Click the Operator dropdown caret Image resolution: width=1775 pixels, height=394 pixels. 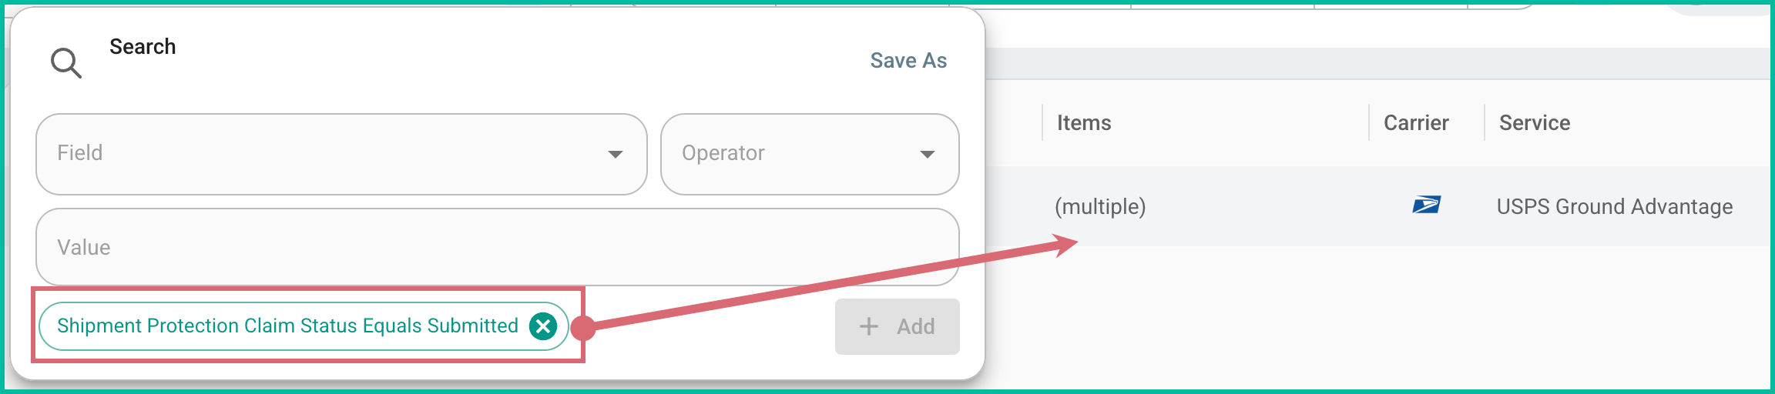(x=928, y=155)
